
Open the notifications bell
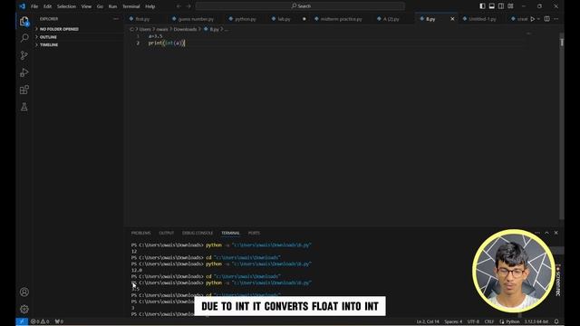556,321
